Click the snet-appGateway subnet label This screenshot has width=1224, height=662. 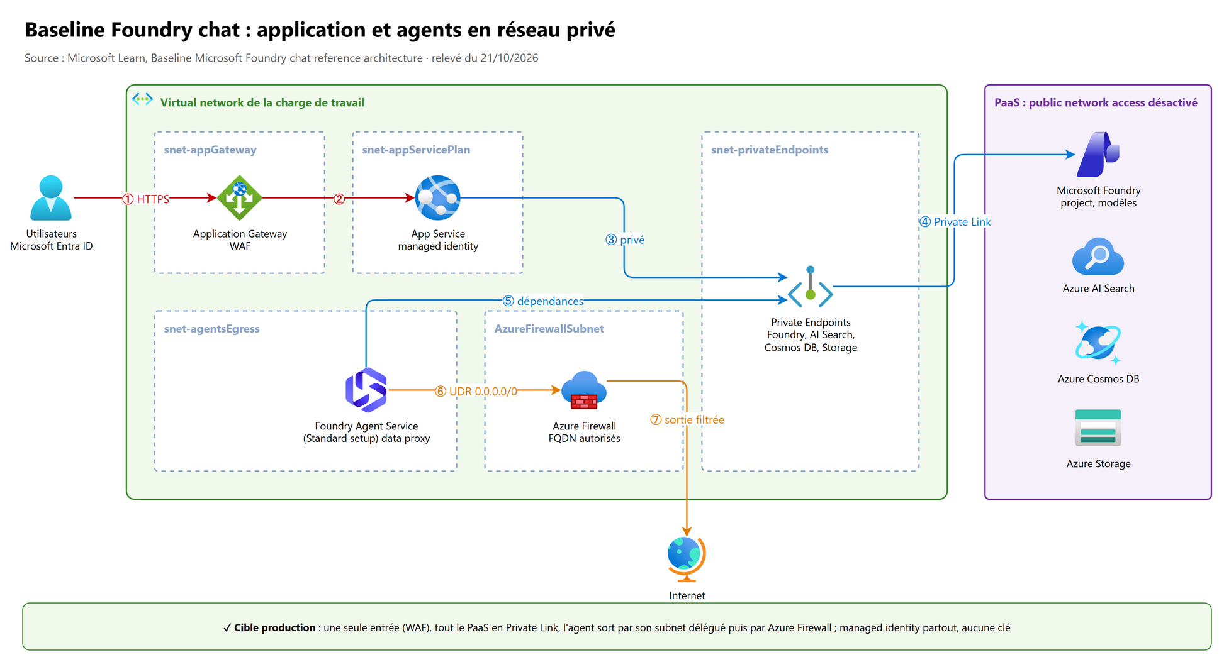tap(210, 150)
